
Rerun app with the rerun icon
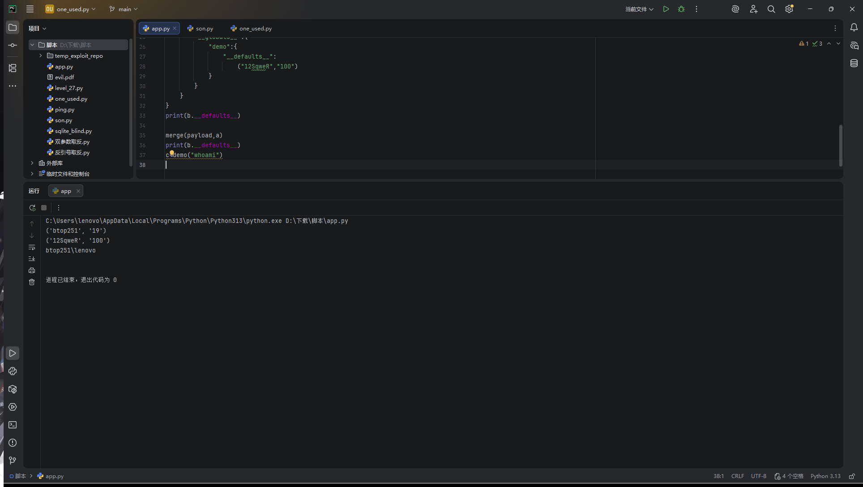tap(32, 208)
